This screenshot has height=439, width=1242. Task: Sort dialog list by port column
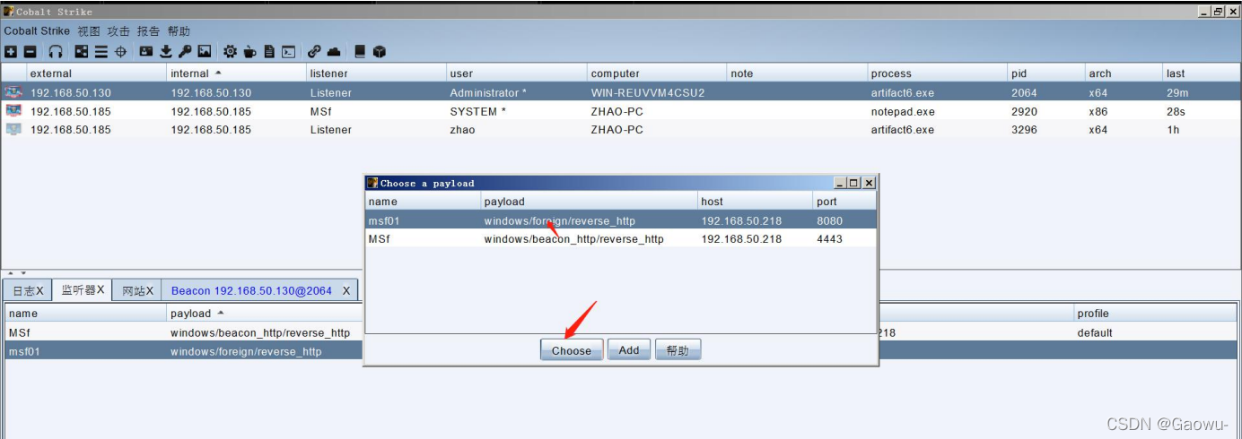coord(844,202)
